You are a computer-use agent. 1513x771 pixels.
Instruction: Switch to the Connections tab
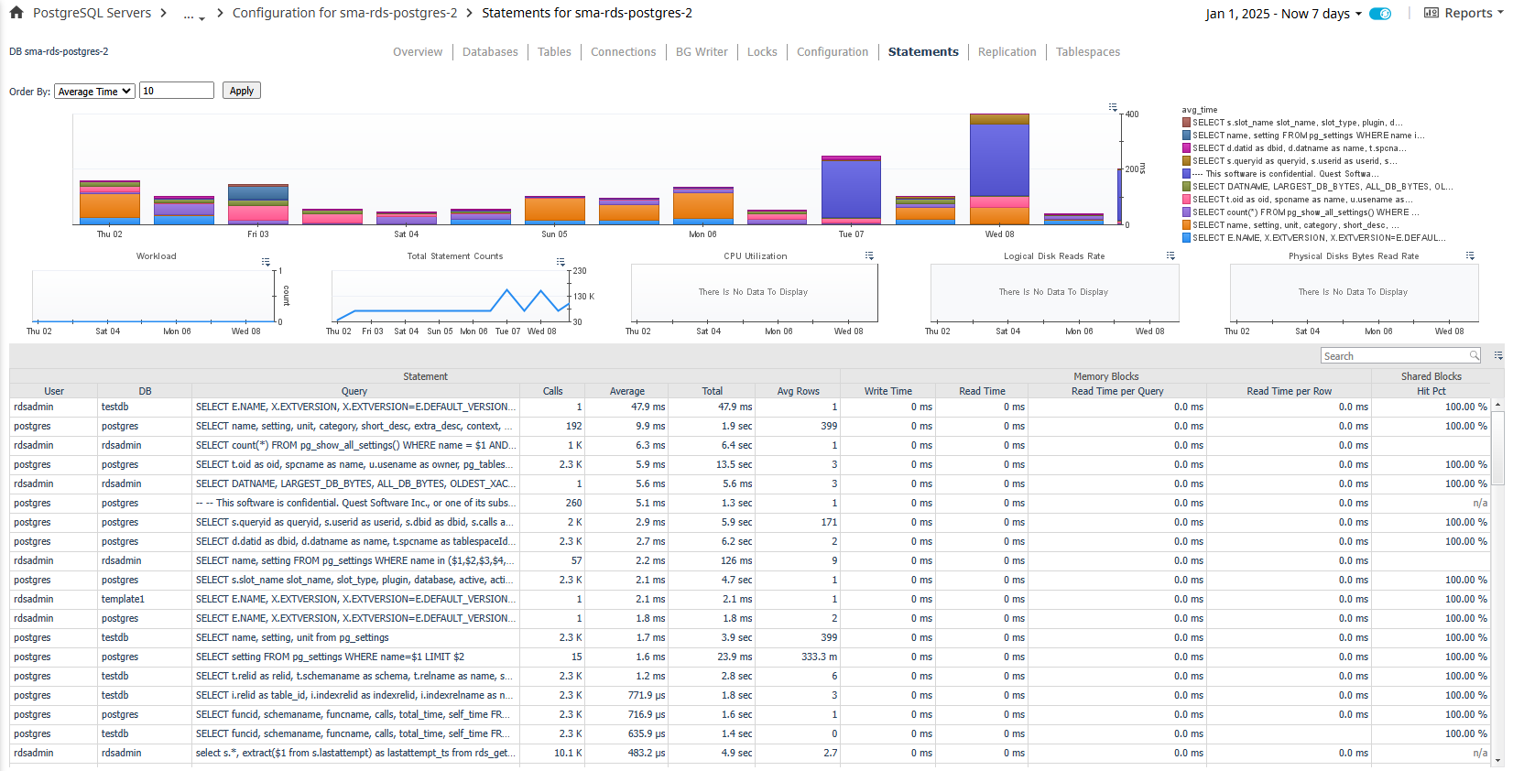click(x=624, y=52)
